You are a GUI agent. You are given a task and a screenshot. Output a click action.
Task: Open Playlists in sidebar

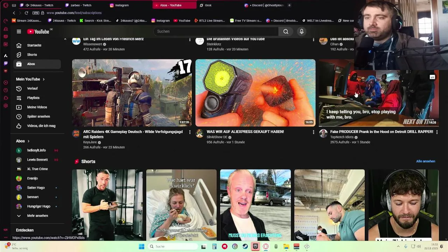37,98
